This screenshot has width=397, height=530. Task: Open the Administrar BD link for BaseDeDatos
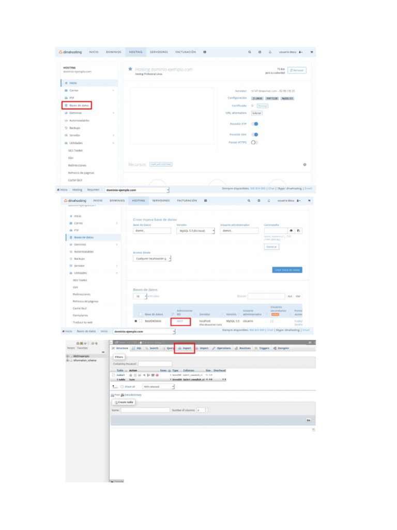(x=180, y=321)
